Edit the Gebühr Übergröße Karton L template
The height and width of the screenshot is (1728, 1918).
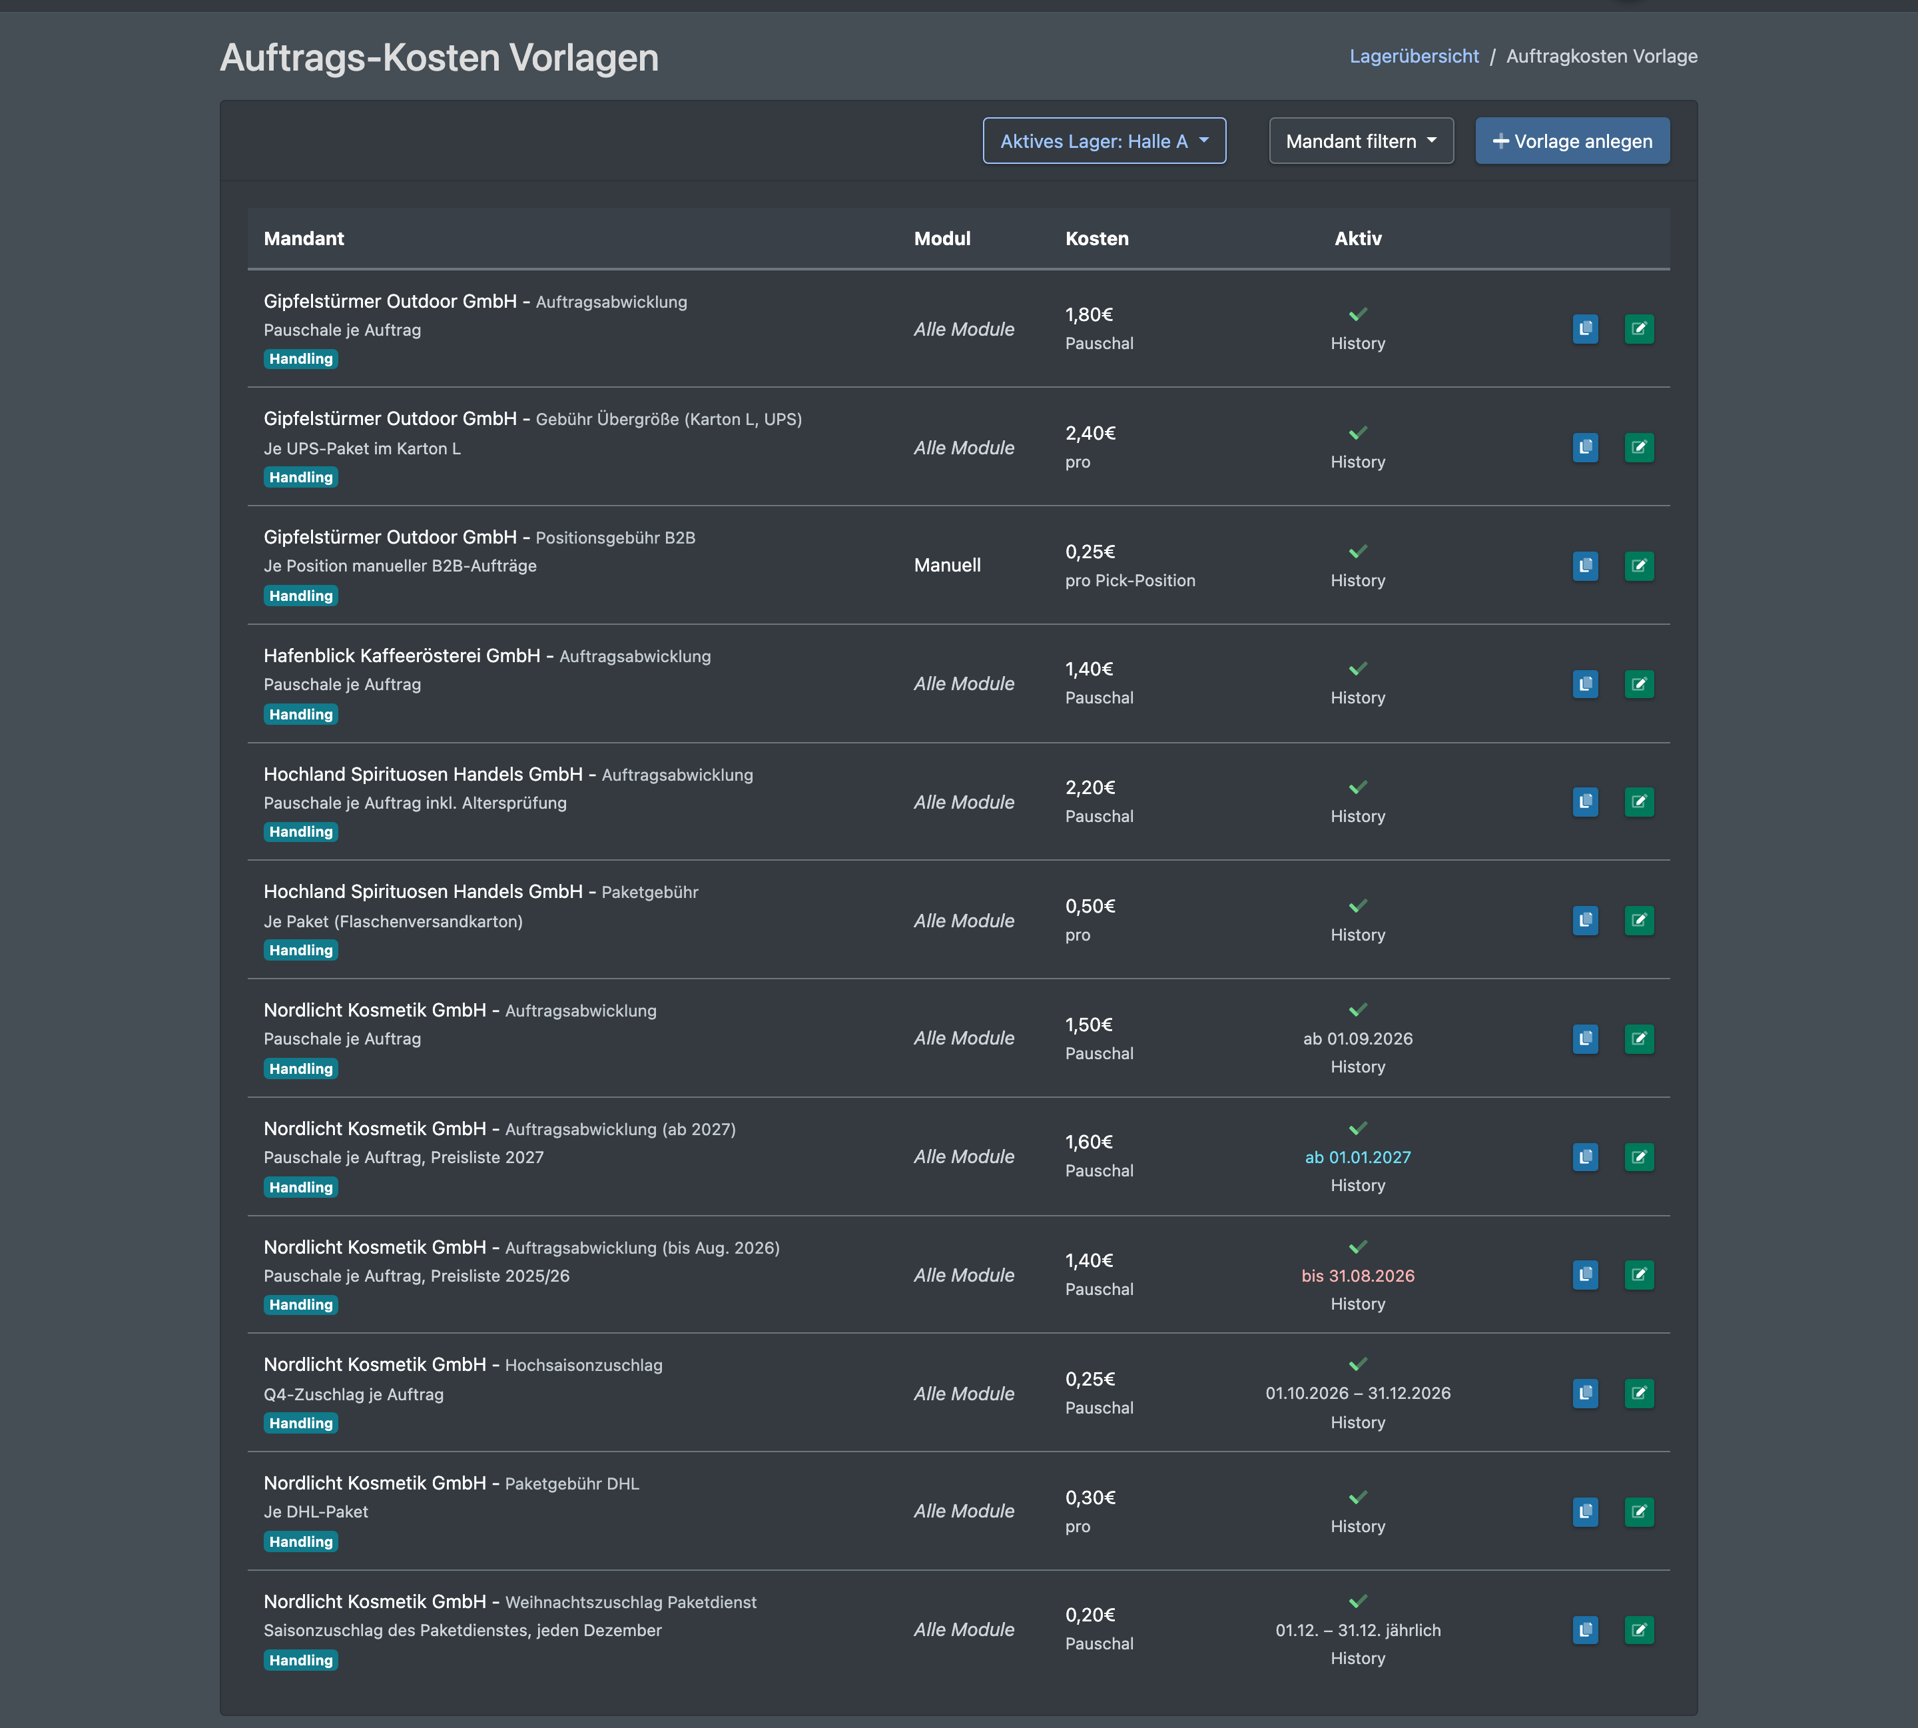[x=1639, y=447]
